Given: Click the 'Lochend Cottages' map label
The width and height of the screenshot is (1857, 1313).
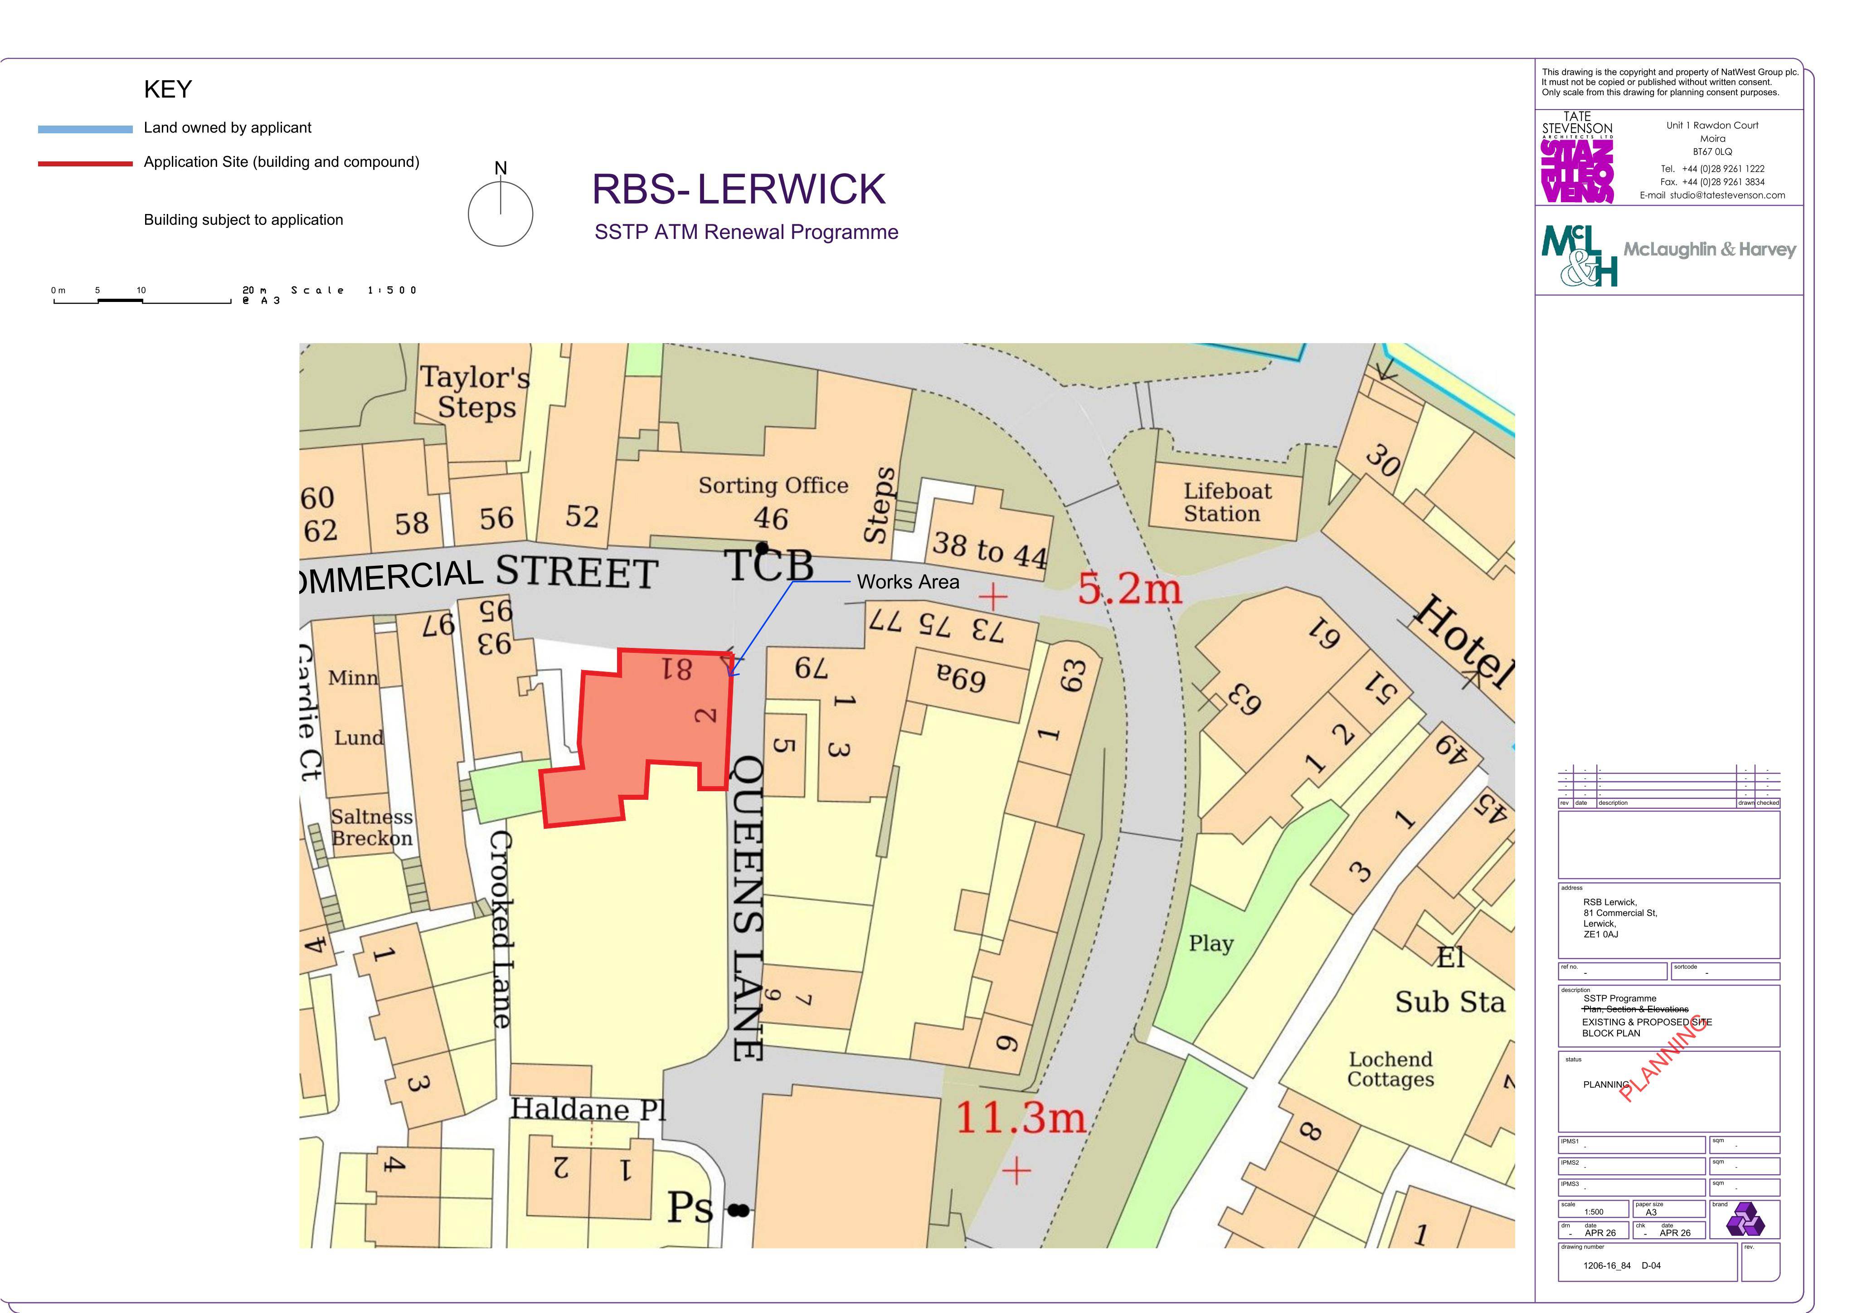Looking at the screenshot, I should point(1390,1069).
